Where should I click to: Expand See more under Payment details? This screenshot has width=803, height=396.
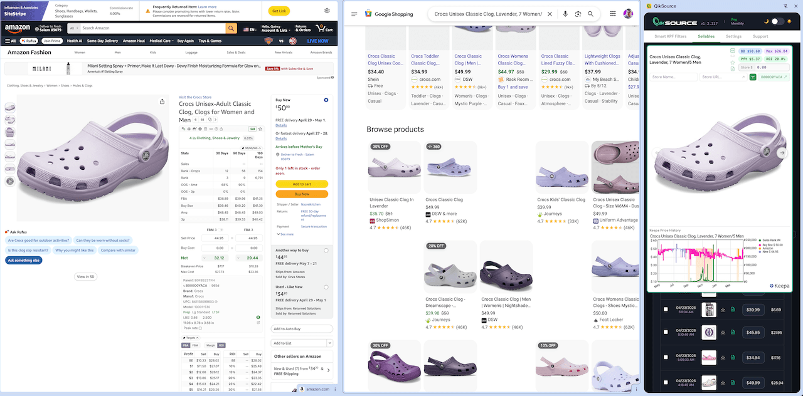pyautogui.click(x=285, y=234)
